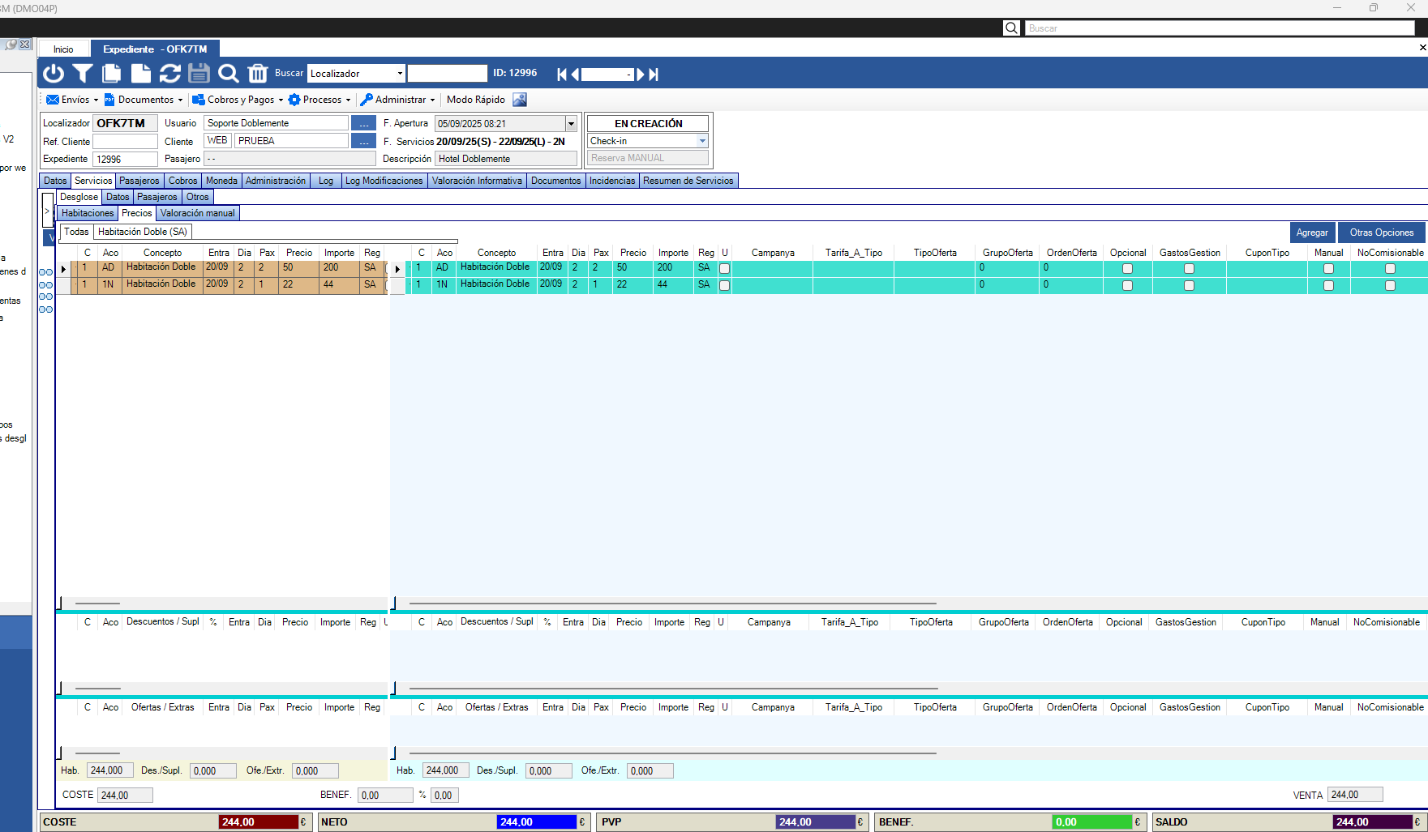Click the Agregar button
The width and height of the screenshot is (1428, 832).
point(1312,233)
